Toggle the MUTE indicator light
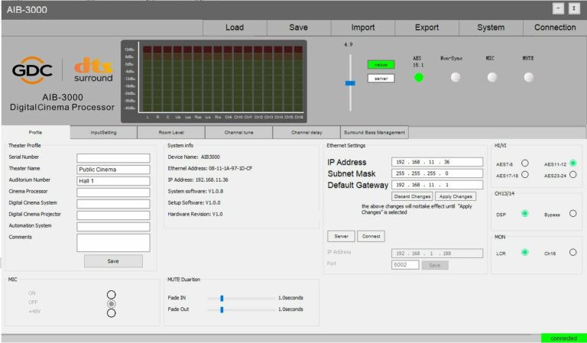 [x=529, y=77]
